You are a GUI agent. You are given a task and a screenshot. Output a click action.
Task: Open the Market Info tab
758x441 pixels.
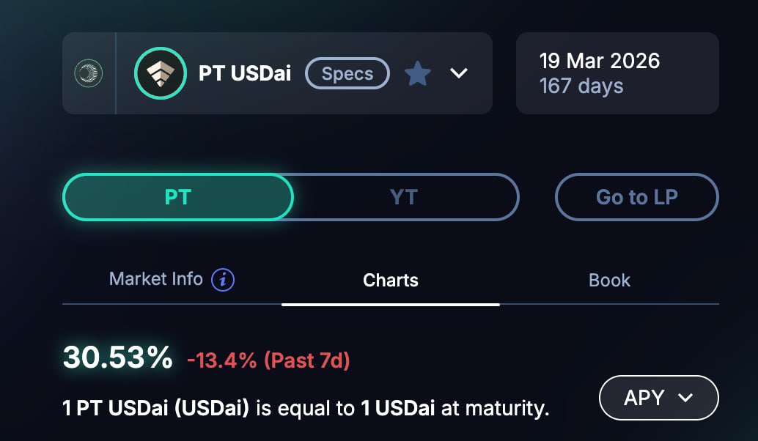(x=155, y=279)
